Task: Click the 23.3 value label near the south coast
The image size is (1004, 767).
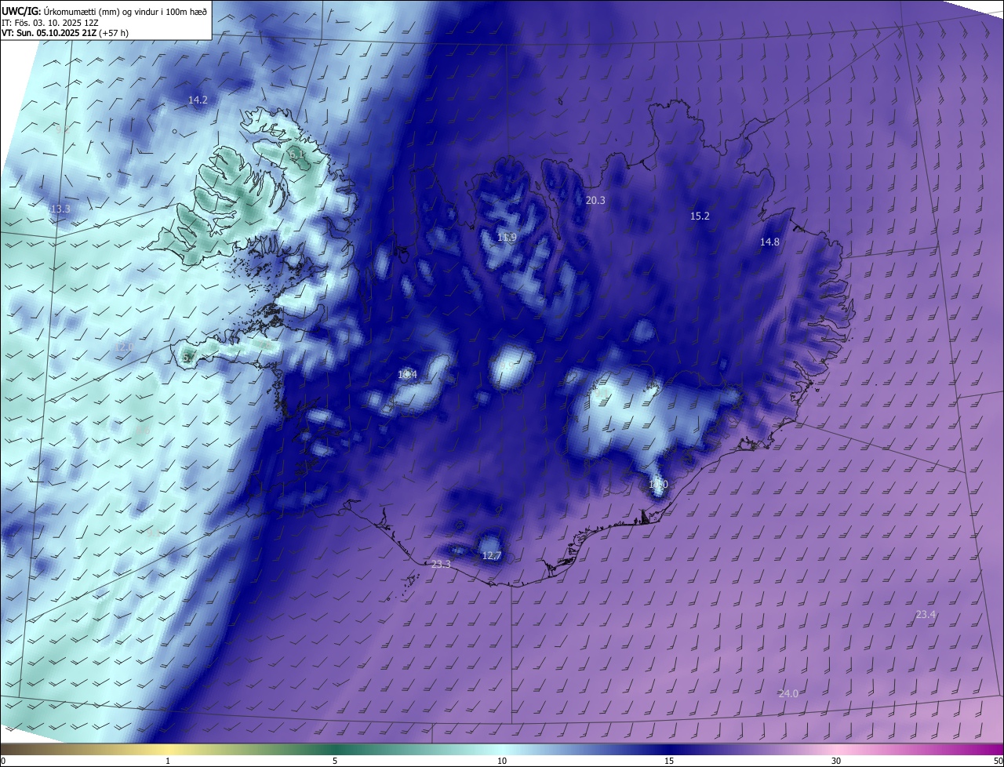Action: click(x=441, y=564)
